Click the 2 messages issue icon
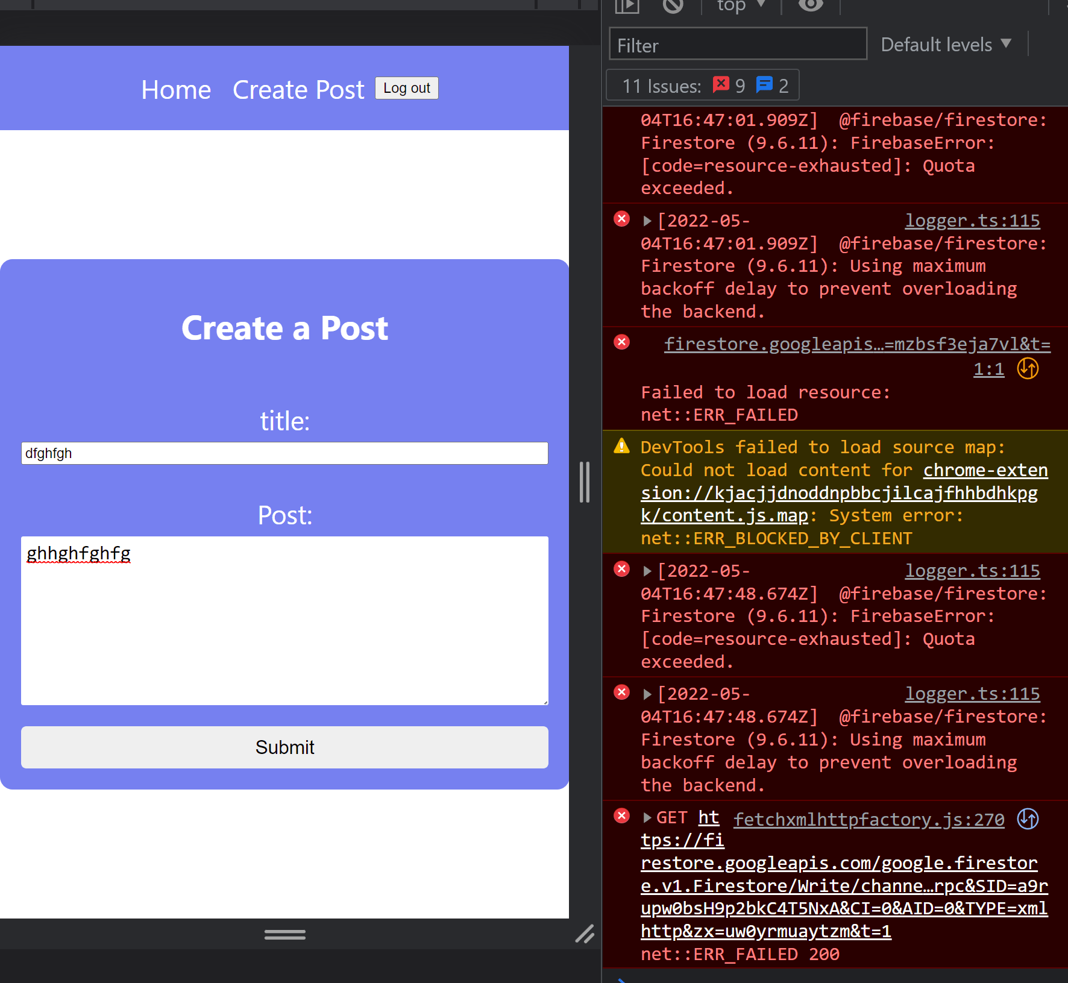This screenshot has height=983, width=1068. pyautogui.click(x=764, y=84)
